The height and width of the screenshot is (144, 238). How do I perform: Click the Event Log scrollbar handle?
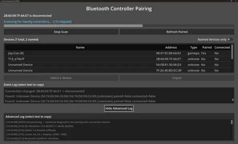click(233, 100)
